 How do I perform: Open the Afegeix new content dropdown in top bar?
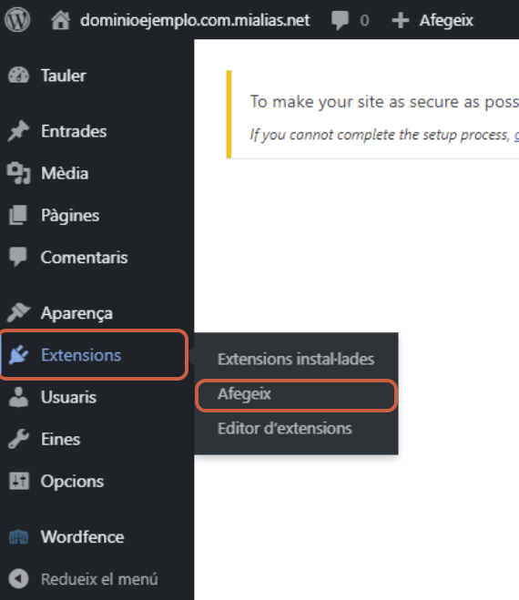click(433, 20)
